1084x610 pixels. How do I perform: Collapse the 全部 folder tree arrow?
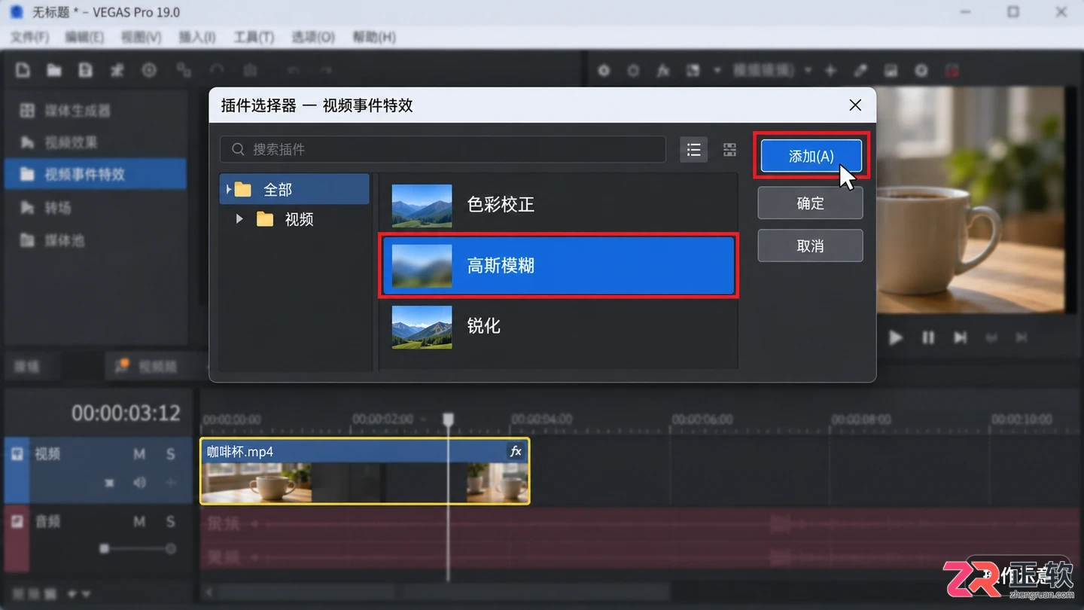228,190
